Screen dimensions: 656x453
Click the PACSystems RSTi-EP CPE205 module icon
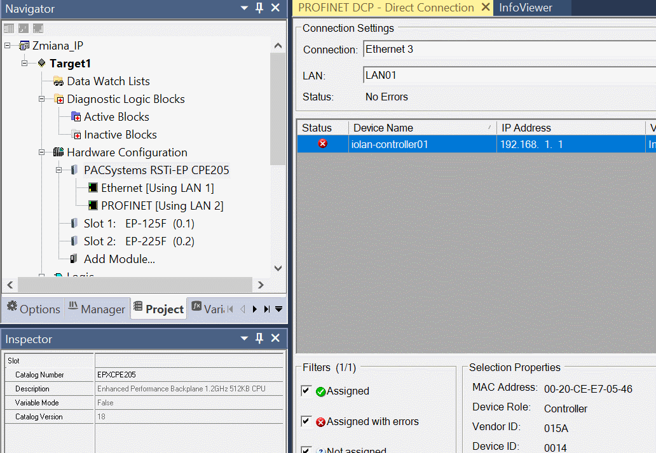click(x=74, y=170)
